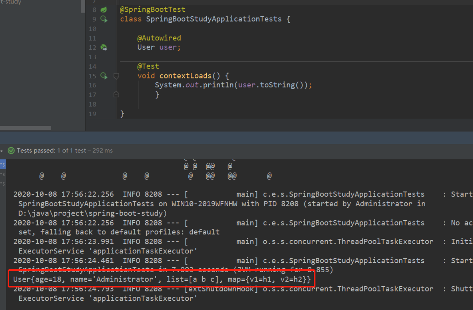473x310 pixels.
Task: Click the @SpringBootTest annotation
Action: click(x=153, y=10)
